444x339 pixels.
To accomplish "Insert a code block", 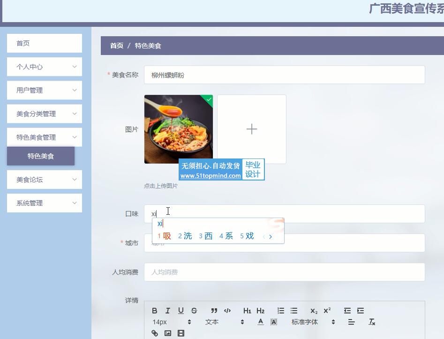I will tap(227, 310).
